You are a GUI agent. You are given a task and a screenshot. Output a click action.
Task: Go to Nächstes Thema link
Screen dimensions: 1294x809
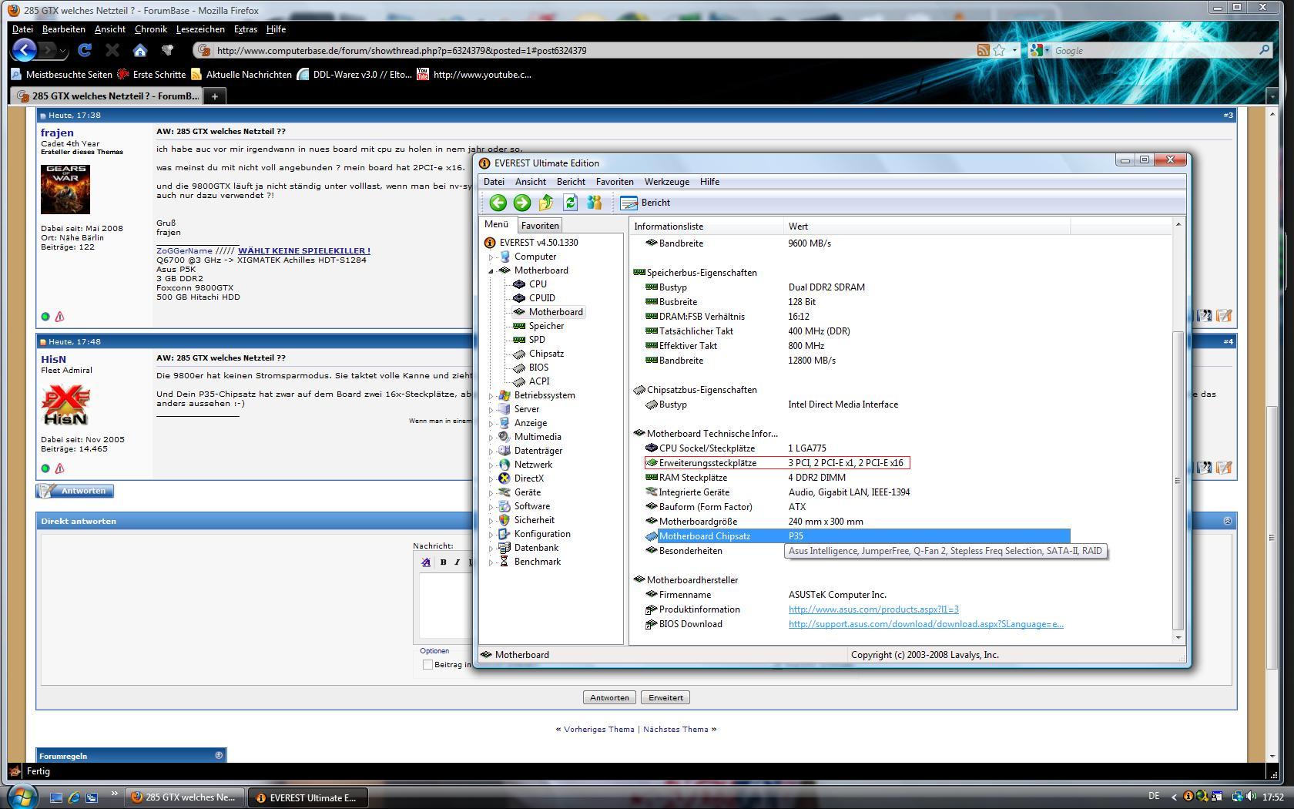675,729
